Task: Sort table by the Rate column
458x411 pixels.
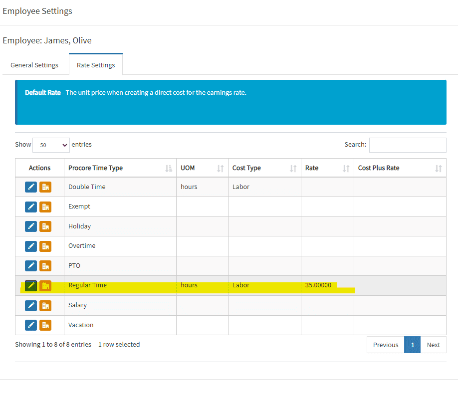Action: click(x=327, y=168)
